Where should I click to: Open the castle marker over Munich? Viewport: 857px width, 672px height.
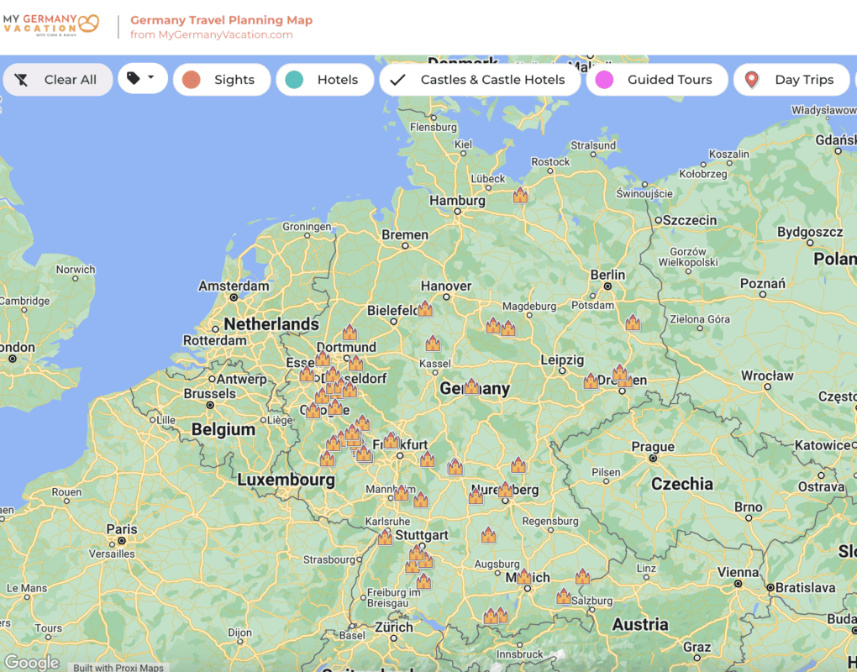[x=524, y=577]
